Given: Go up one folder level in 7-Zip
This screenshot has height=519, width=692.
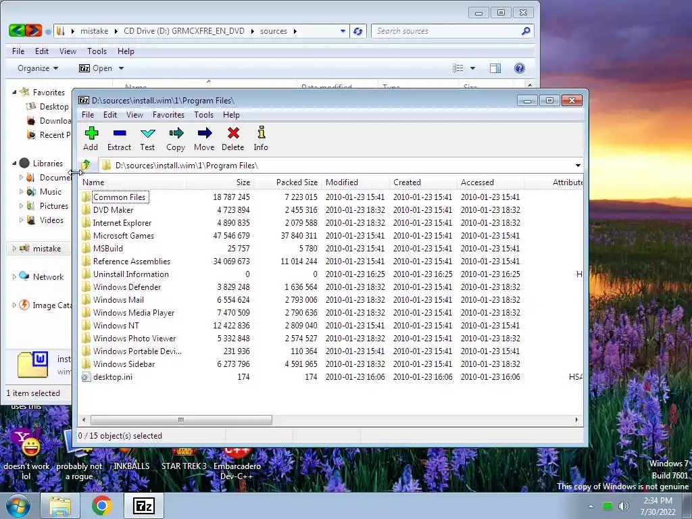Looking at the screenshot, I should coord(86,165).
